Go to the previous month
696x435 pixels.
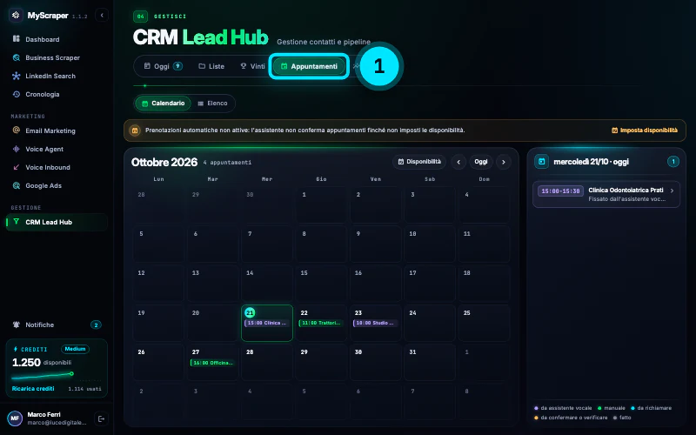[x=458, y=162]
